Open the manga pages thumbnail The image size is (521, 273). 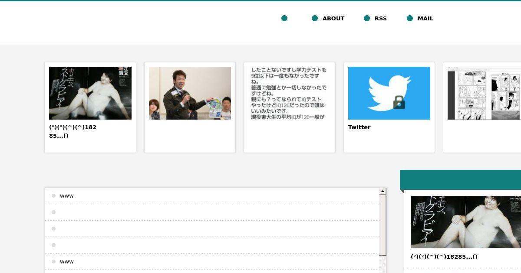point(484,93)
